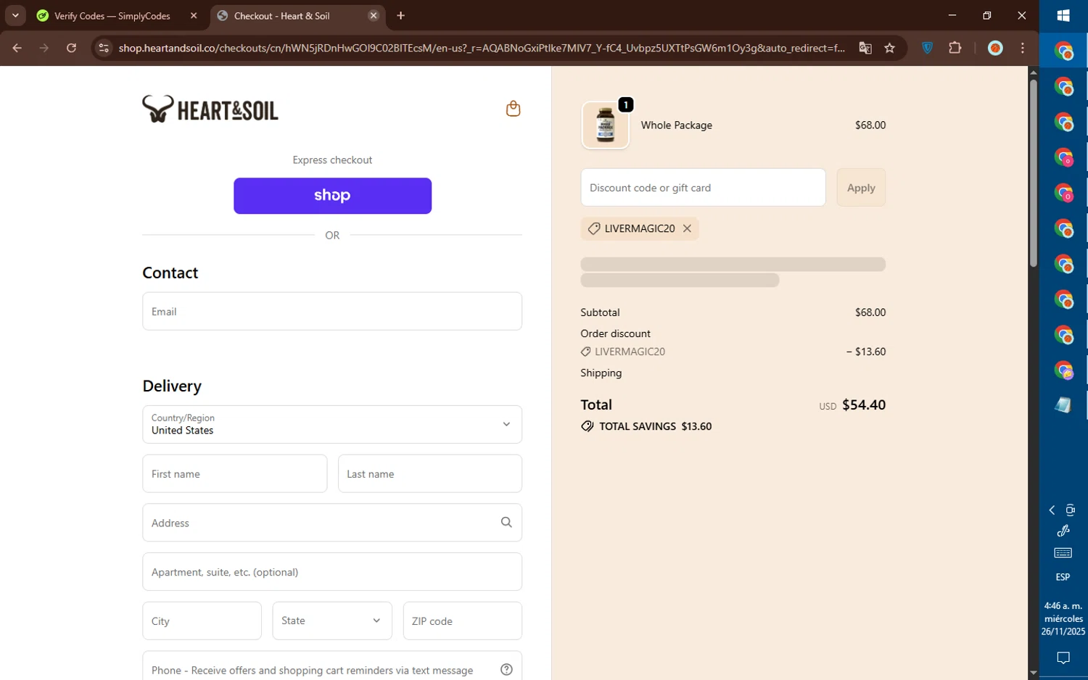This screenshot has width=1088, height=680.
Task: Click the Express checkout label
Action: [x=332, y=160]
